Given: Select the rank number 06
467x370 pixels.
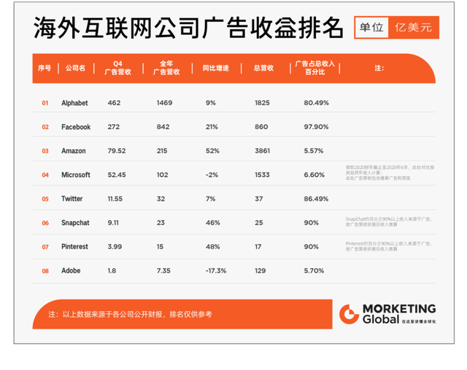Looking at the screenshot, I should (45, 223).
